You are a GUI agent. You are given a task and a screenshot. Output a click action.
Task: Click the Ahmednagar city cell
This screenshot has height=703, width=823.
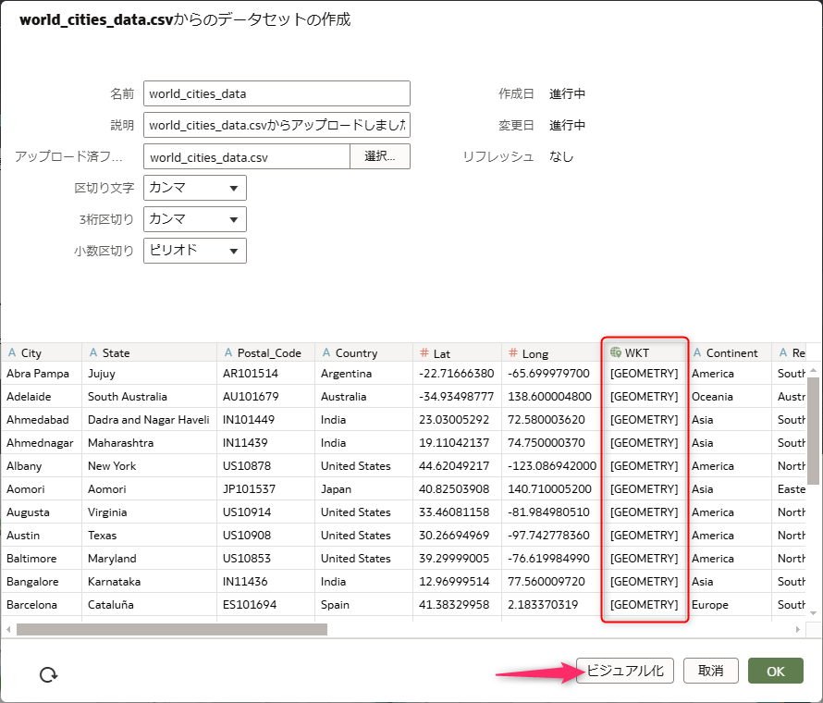40,442
